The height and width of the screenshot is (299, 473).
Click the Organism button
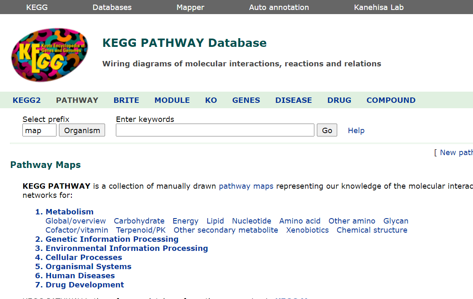pyautogui.click(x=82, y=130)
